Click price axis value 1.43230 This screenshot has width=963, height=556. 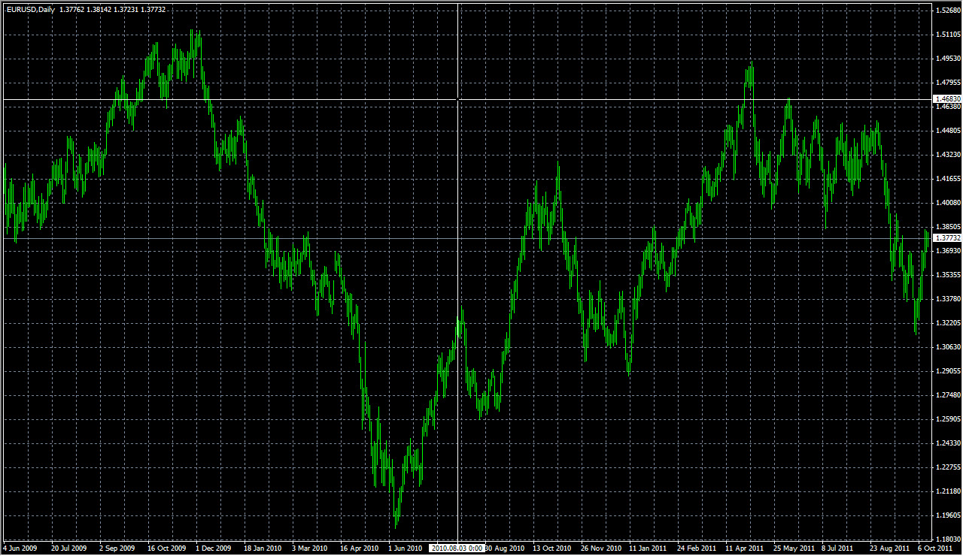[948, 155]
